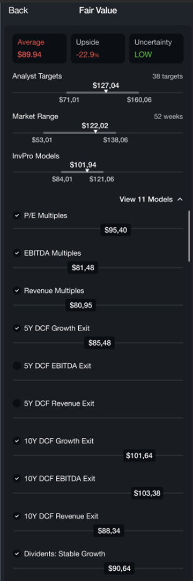193x581 pixels.
Task: Enable the 5Y DCF EBITDA Exit model
Action: tap(17, 366)
